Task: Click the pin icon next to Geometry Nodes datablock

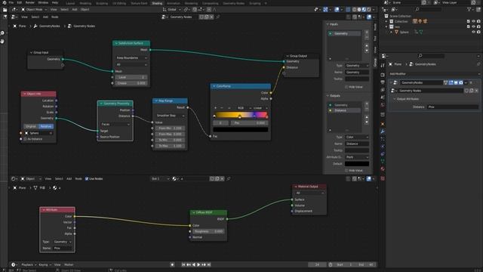Action: click(x=218, y=17)
